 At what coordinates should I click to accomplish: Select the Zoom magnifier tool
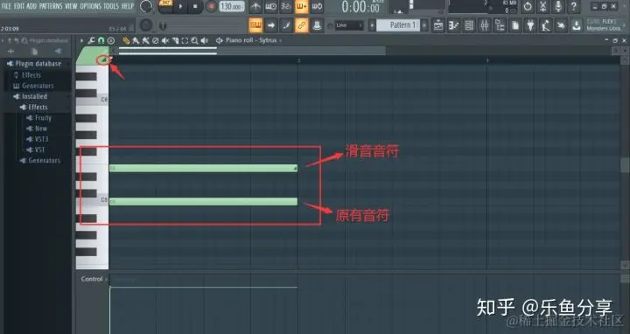click(x=194, y=40)
